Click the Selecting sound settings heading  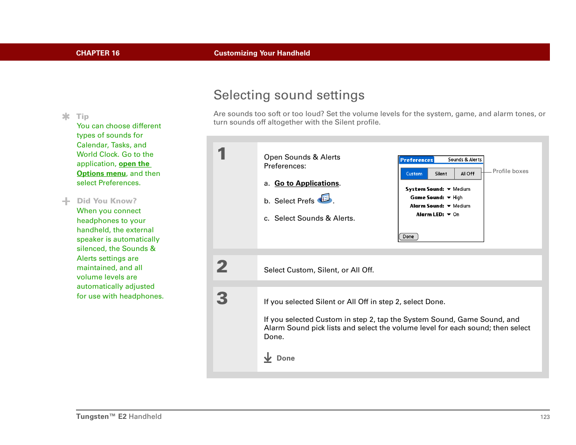(x=289, y=95)
